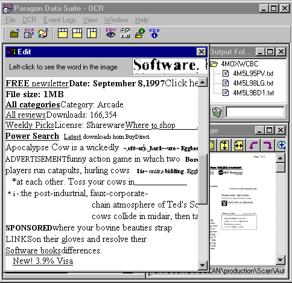The height and width of the screenshot is (283, 292).
Task: Open the OCR menu
Action: pyautogui.click(x=29, y=20)
